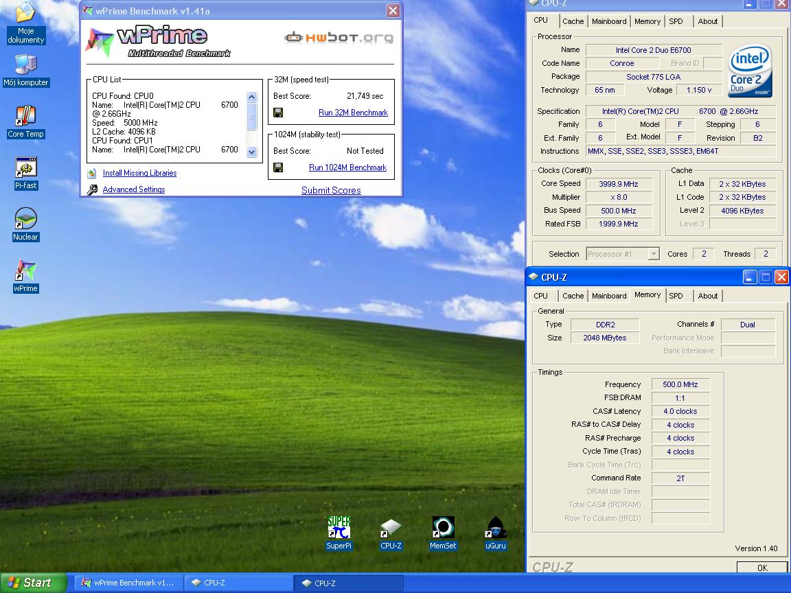
Task: Click Rated FSB value 1999.9 MHz
Action: click(x=619, y=224)
